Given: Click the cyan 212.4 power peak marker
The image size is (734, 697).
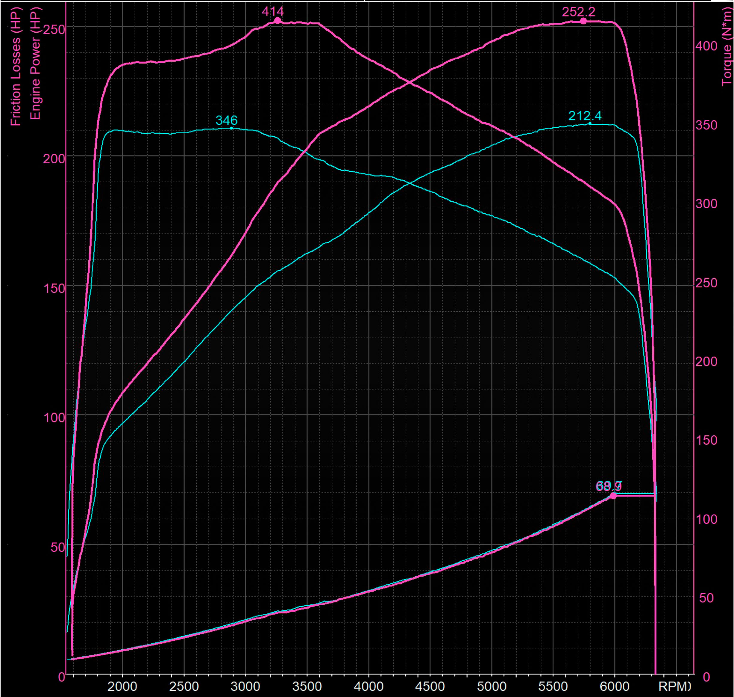Looking at the screenshot, I should pos(590,123).
